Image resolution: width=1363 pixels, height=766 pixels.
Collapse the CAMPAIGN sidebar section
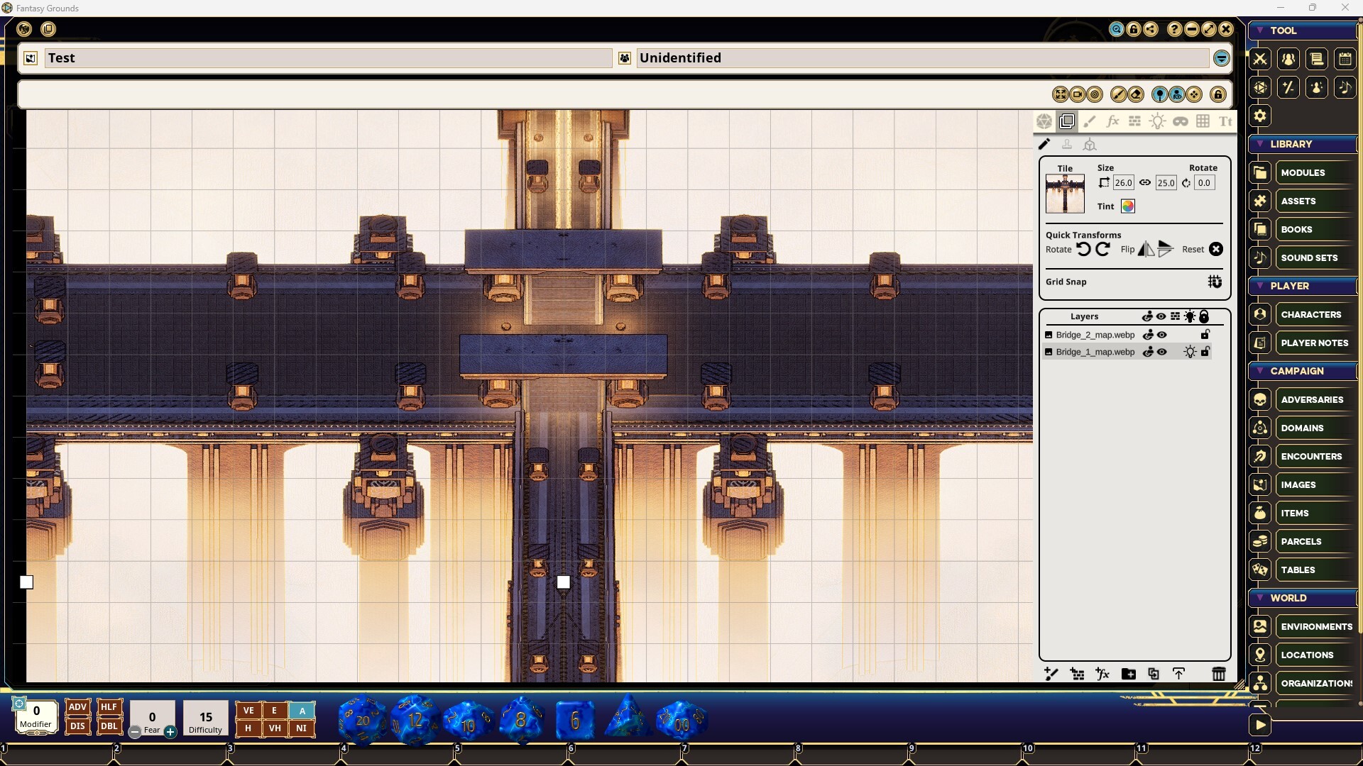pyautogui.click(x=1260, y=371)
